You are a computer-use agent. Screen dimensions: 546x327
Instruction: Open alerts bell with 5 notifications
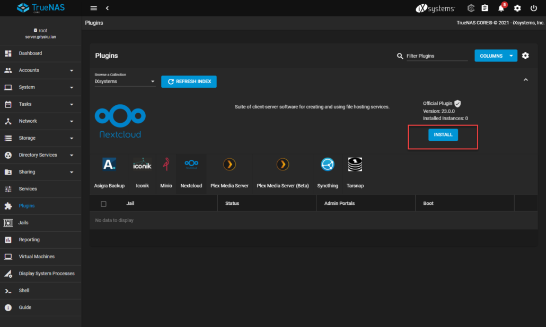[501, 7]
